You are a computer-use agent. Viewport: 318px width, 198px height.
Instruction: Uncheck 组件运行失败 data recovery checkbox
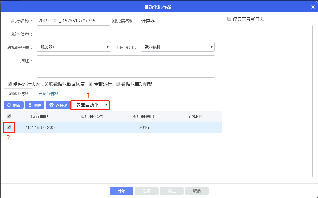(x=10, y=84)
